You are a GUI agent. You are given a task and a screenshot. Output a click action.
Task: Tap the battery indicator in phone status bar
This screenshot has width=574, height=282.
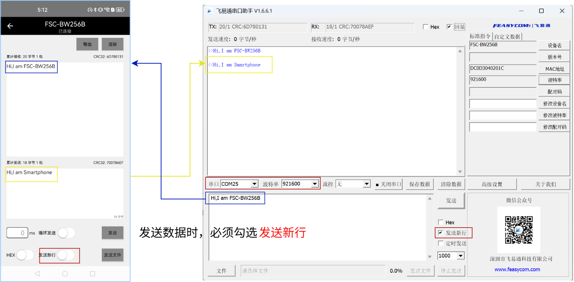pyautogui.click(x=120, y=10)
